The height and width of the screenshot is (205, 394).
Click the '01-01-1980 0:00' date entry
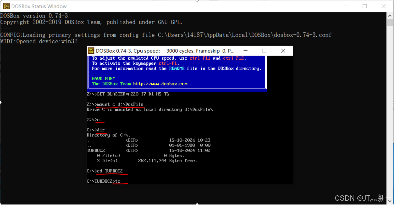pyautogui.click(x=190, y=145)
